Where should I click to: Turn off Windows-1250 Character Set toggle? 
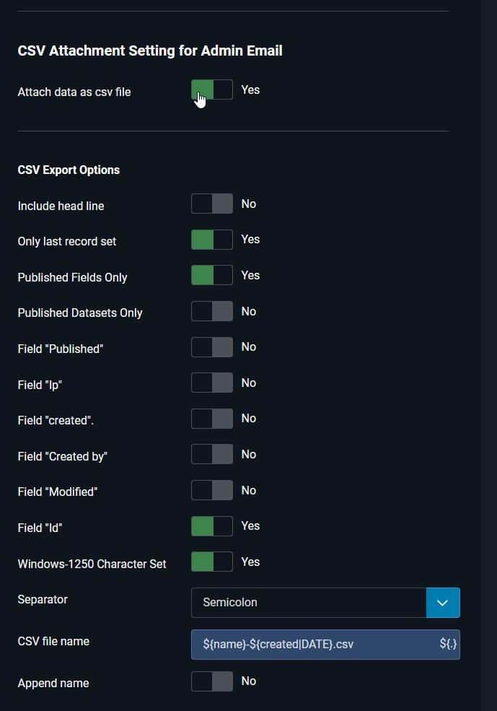point(212,562)
